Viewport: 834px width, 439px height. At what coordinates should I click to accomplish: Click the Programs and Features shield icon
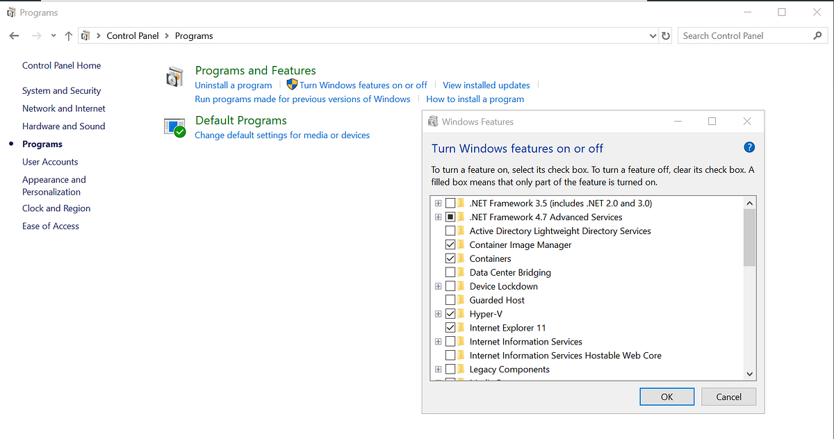pyautogui.click(x=174, y=76)
